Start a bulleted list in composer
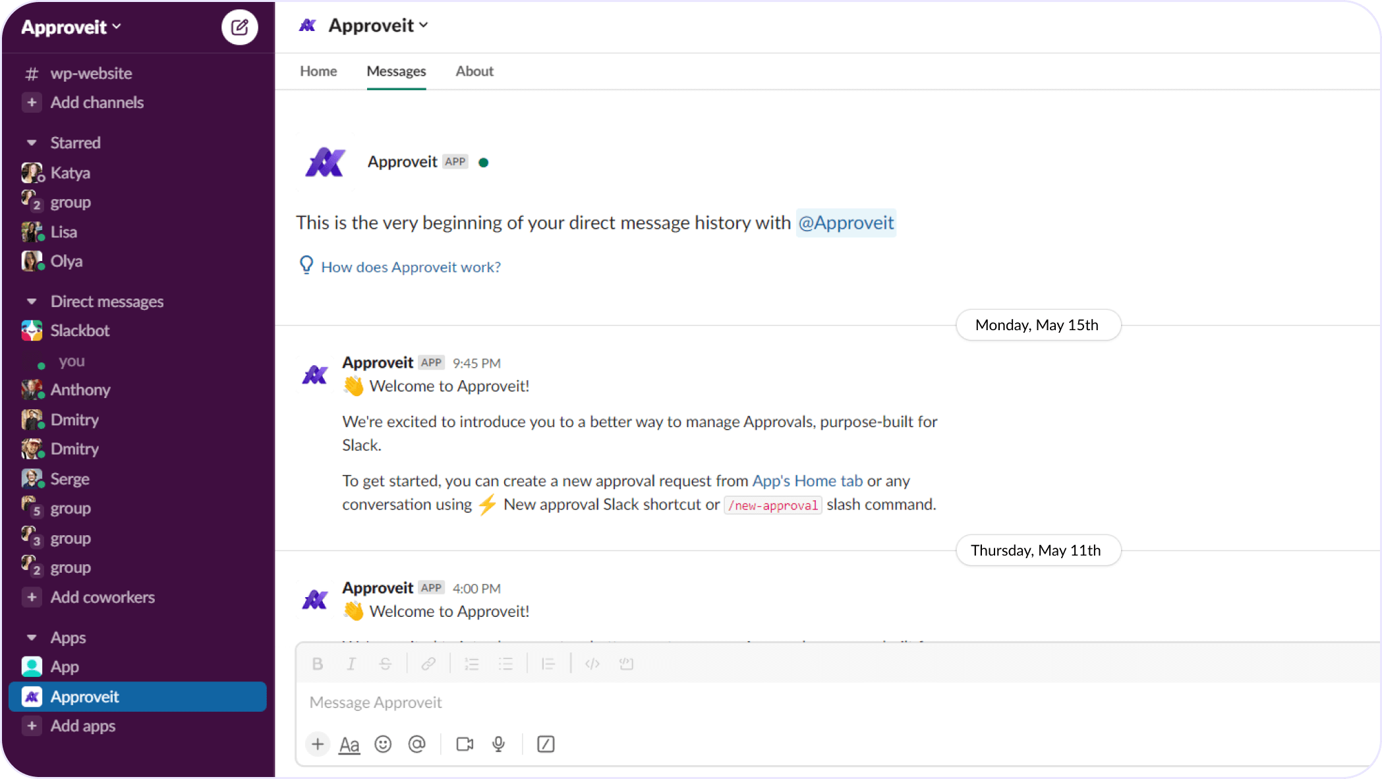Screen dimensions: 1382x779 505,664
